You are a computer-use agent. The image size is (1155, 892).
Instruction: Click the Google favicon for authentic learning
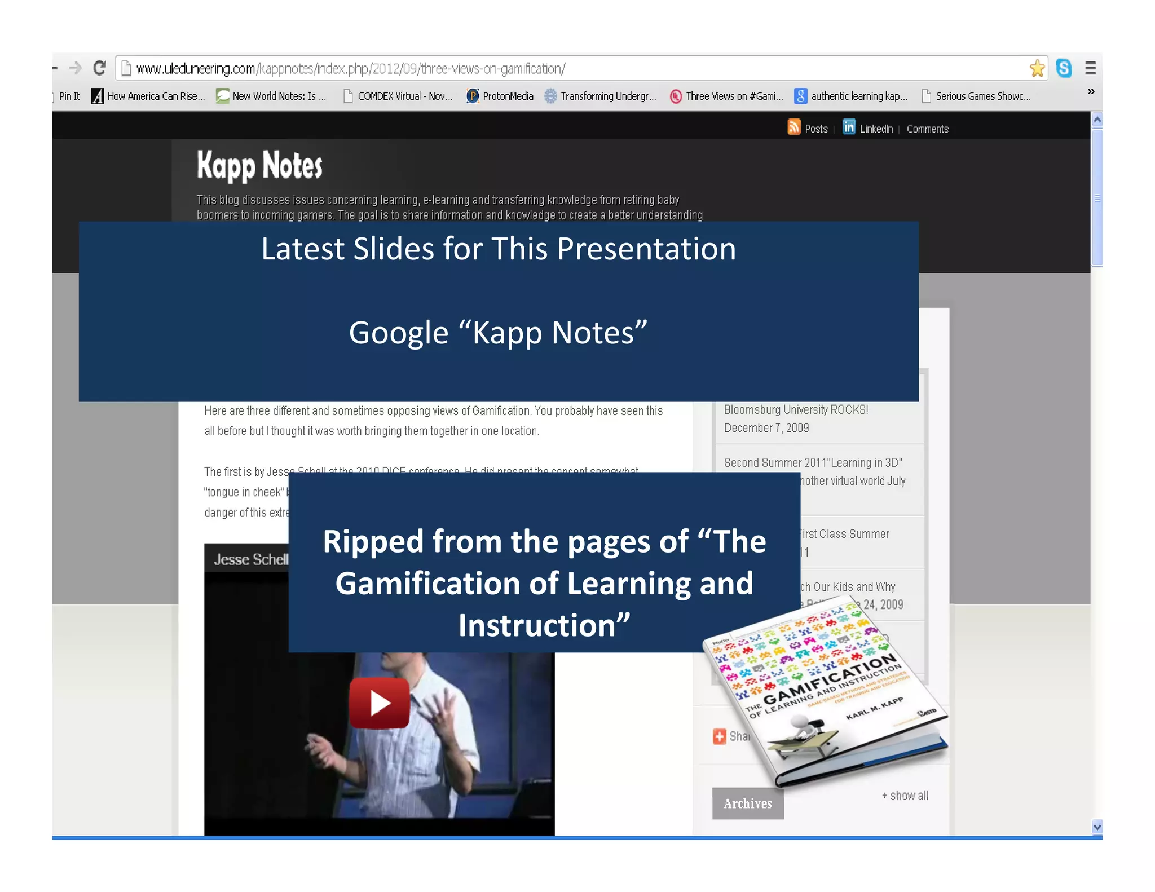click(x=801, y=96)
